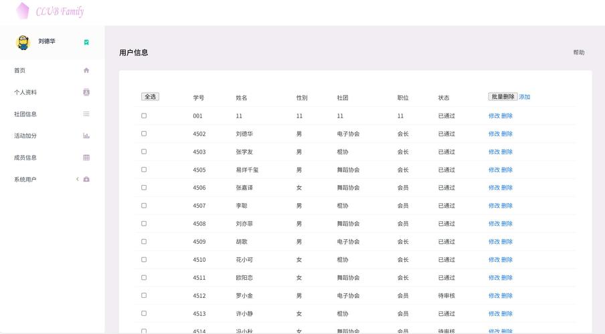
Task: Click the 学号 column header
Action: (199, 98)
